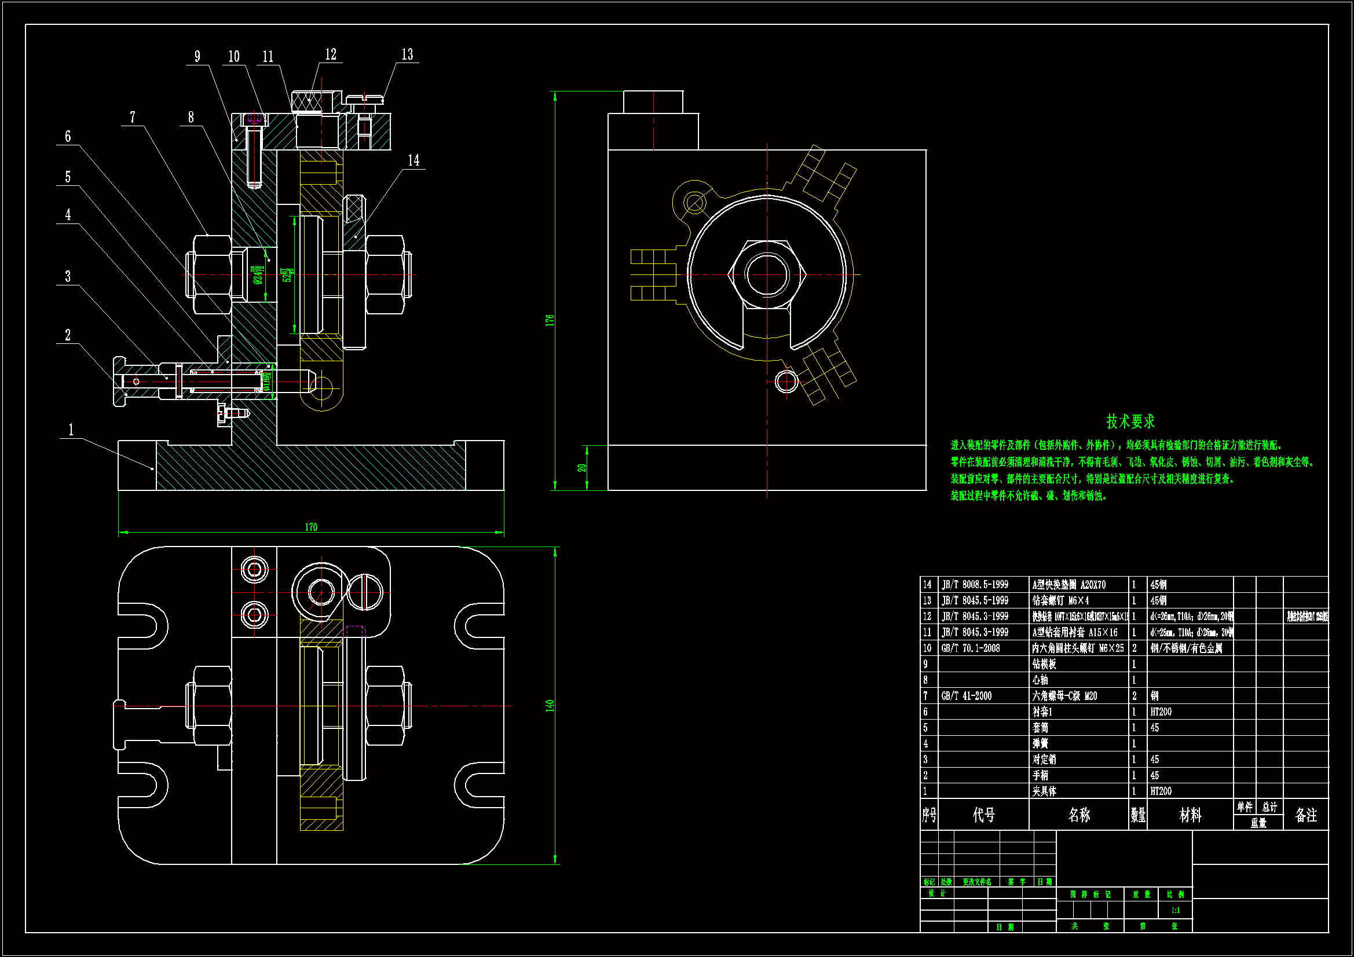Screen dimensions: 1354x957
Task: Click the 技术要求 heading text
Action: [1130, 421]
